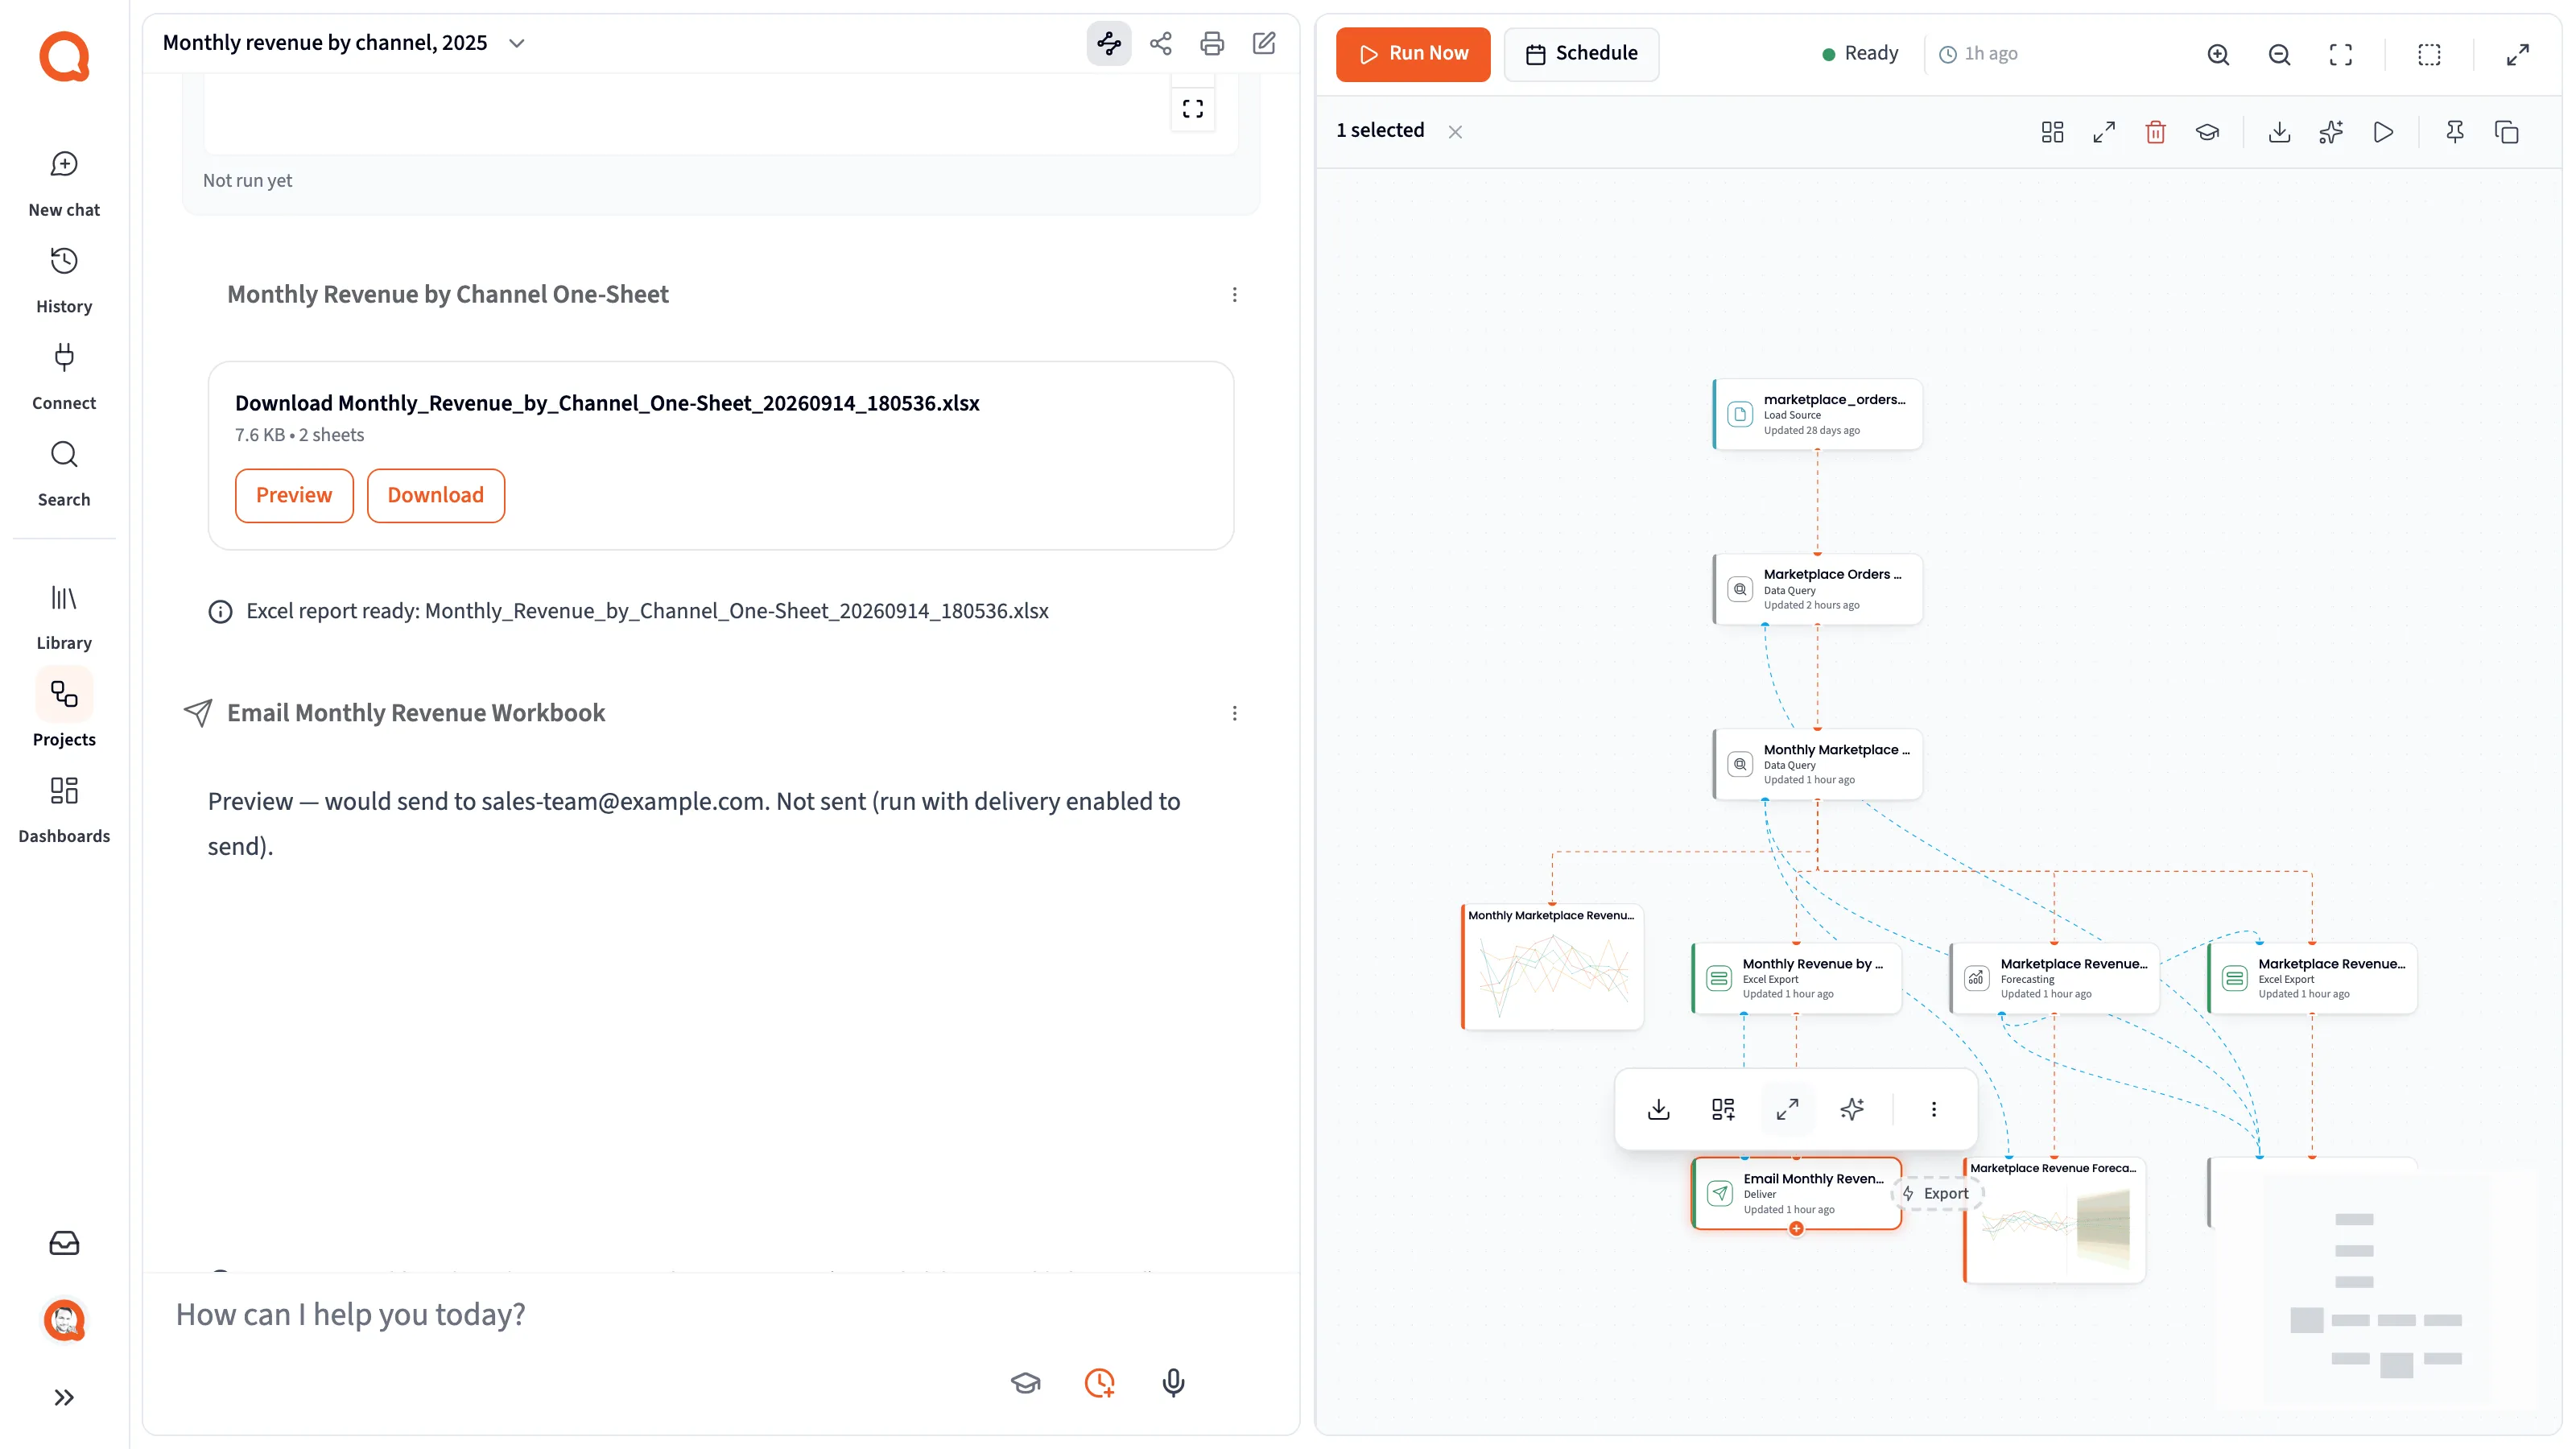
Task: Click the Schedule button
Action: 1581,54
